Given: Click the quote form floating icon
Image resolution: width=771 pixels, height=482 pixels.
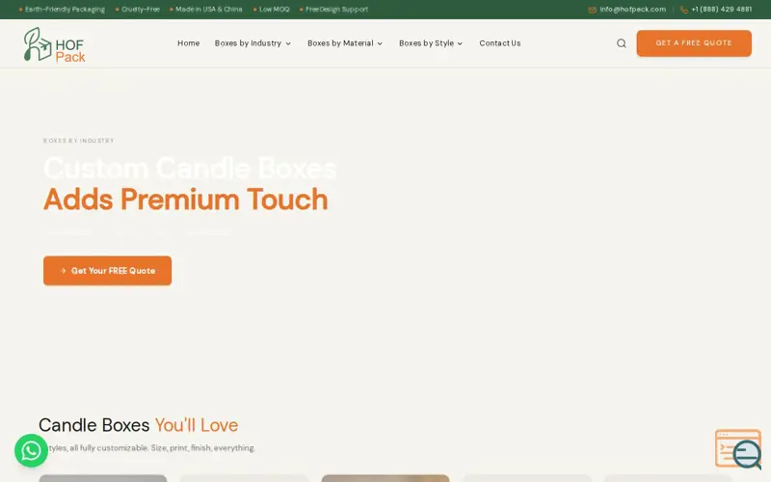Looking at the screenshot, I should click(738, 449).
